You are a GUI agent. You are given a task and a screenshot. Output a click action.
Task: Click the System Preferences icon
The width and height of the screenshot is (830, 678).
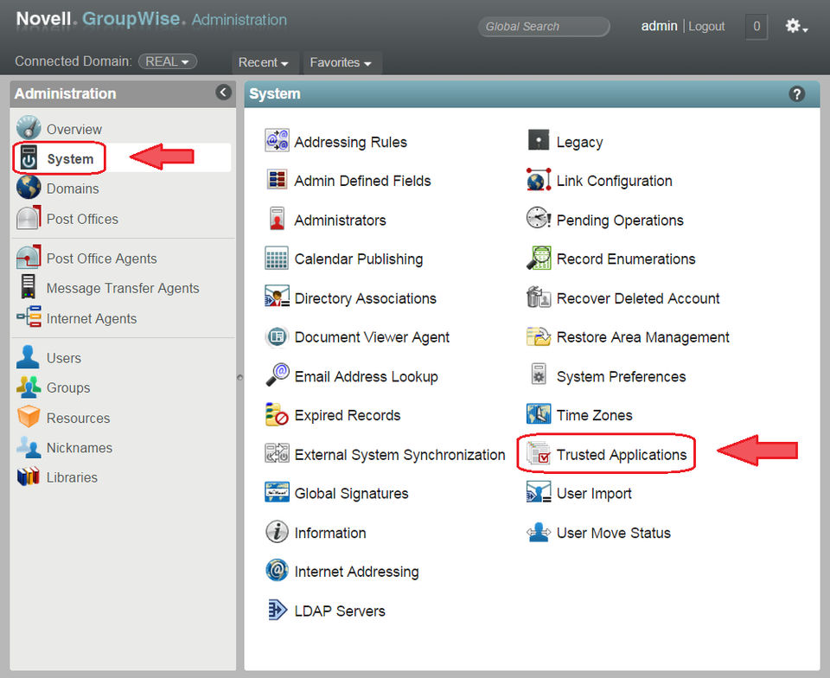(x=539, y=374)
